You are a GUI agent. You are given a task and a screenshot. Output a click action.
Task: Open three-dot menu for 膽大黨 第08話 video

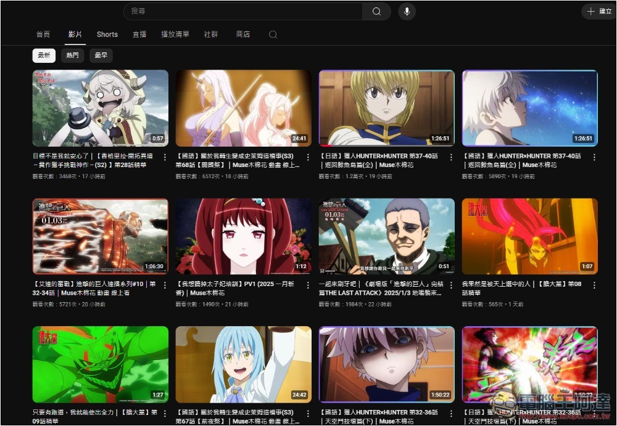pyautogui.click(x=594, y=285)
